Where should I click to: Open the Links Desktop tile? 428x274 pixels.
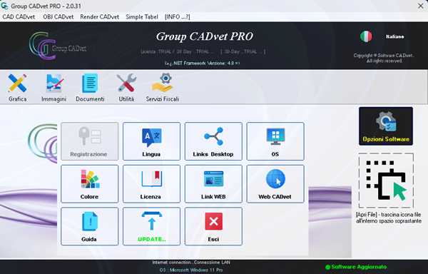[x=213, y=141]
